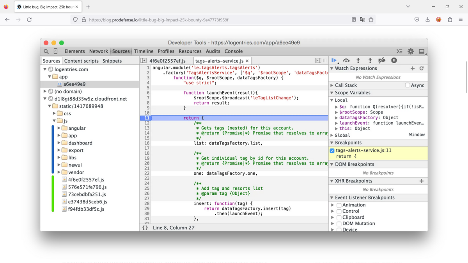Click 'Line 8, Column 27' status text

coord(174,228)
